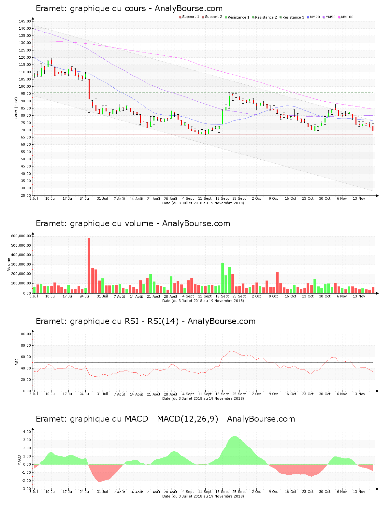Click the '25 Sept' date on the MACD chart axis
The width and height of the screenshot is (391, 505).
(239, 492)
